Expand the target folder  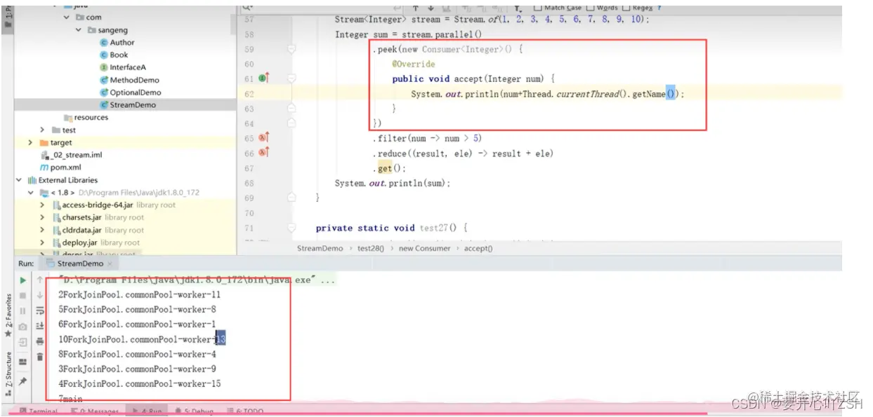(x=30, y=143)
